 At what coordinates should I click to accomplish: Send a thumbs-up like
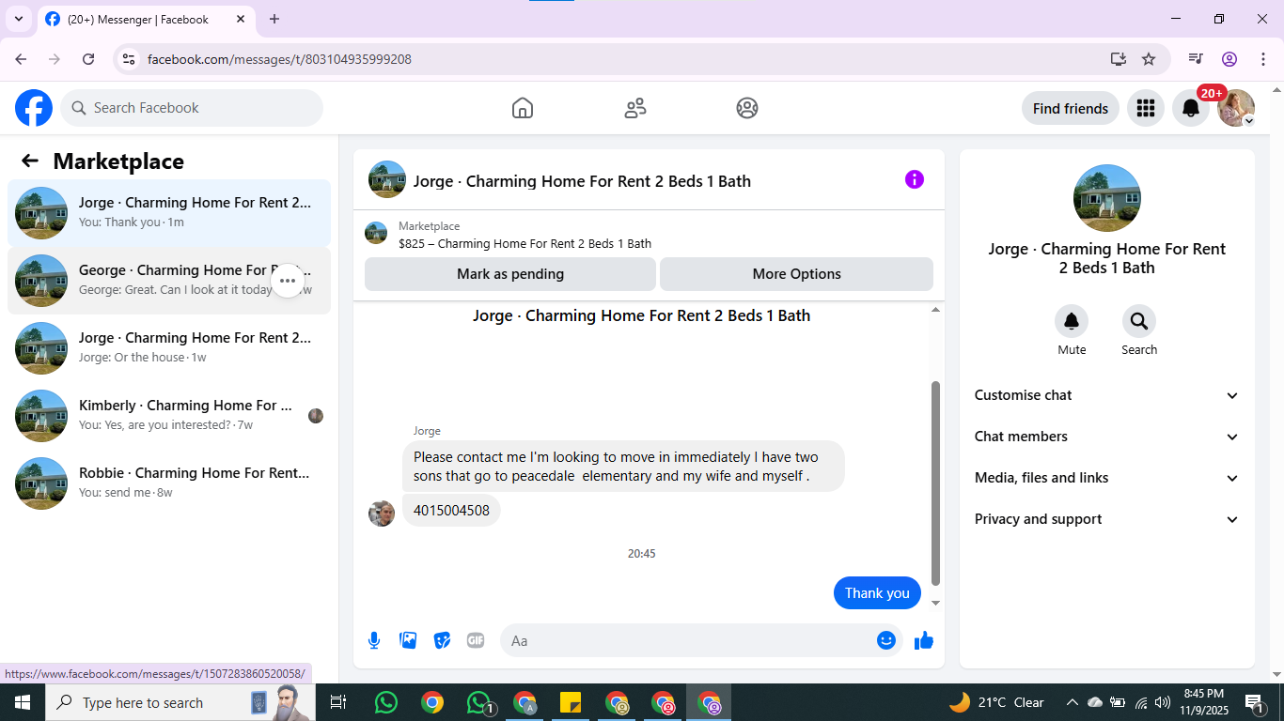point(924,640)
